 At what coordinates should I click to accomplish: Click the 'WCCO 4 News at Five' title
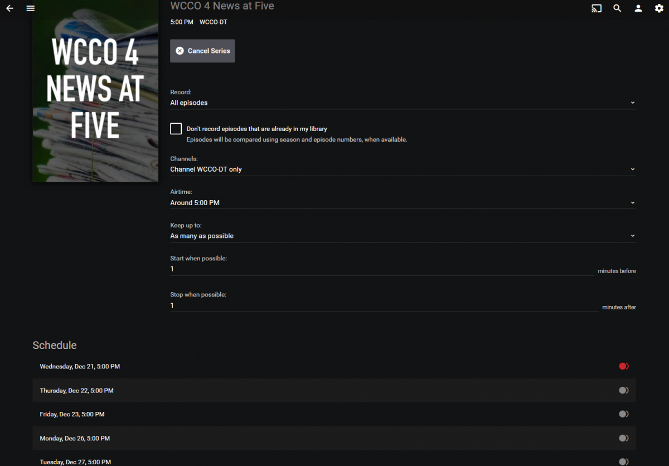[x=222, y=6]
